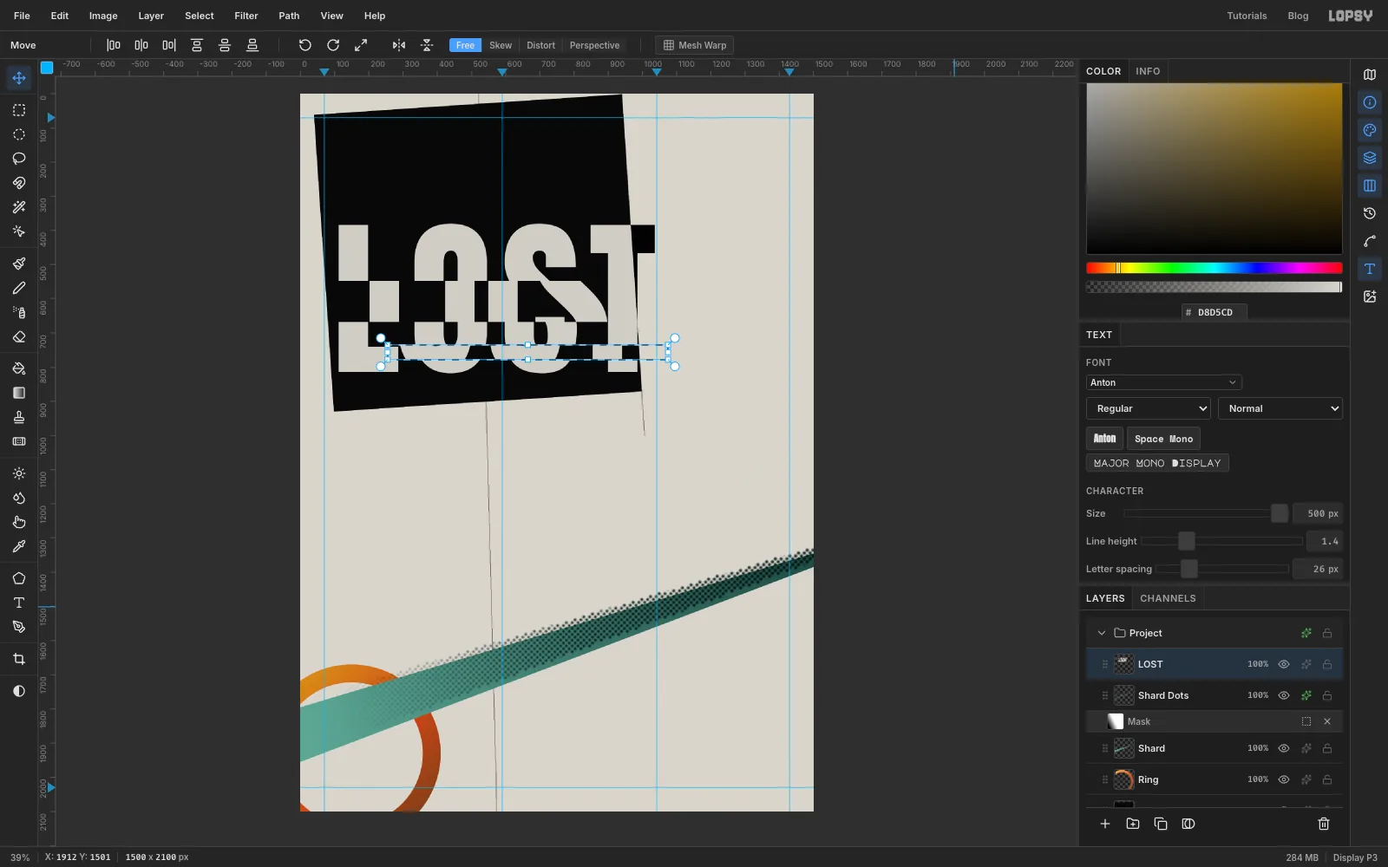
Task: Switch to the Info tab
Action: click(1148, 71)
